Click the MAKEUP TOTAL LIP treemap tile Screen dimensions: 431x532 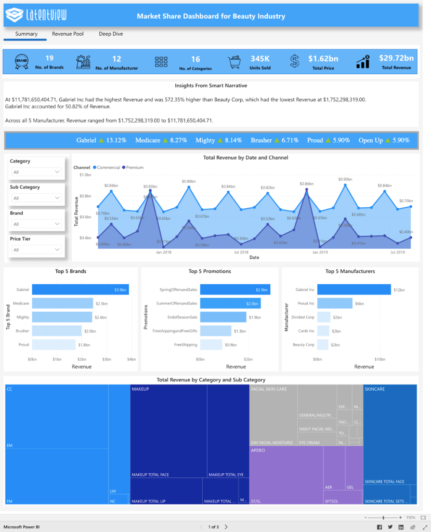click(166, 491)
